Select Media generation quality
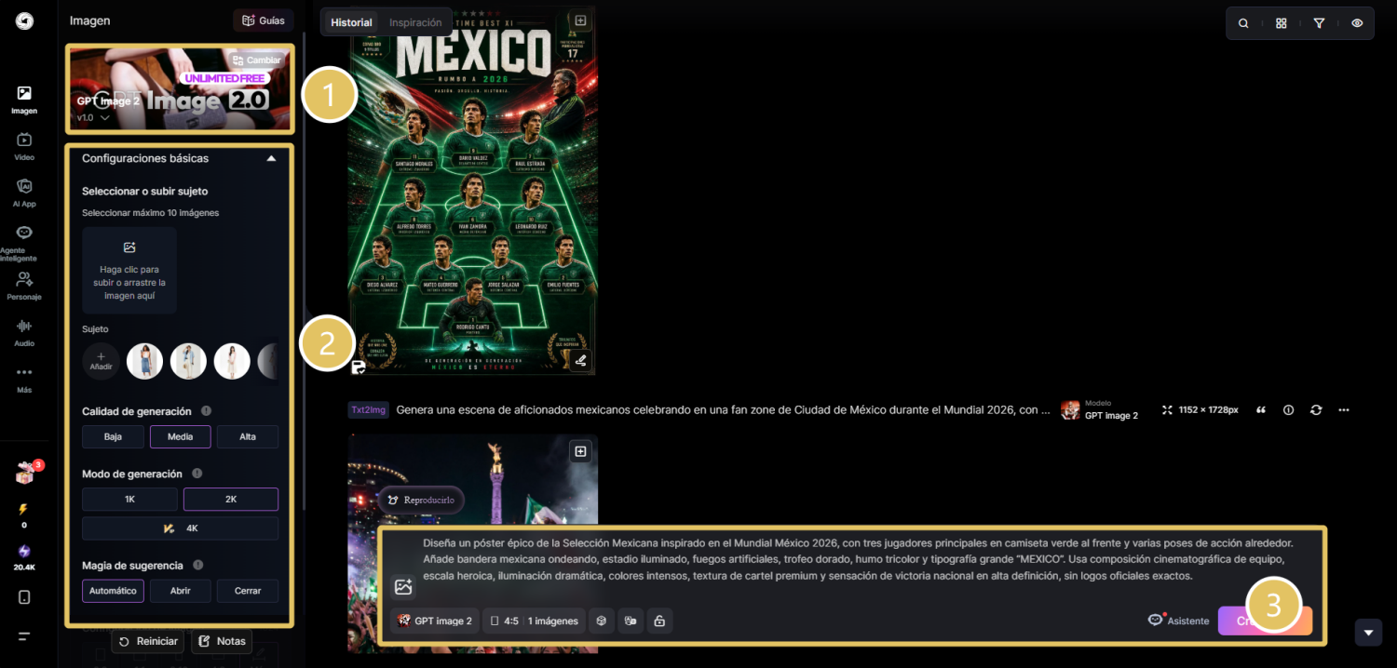The image size is (1397, 668). pos(180,436)
